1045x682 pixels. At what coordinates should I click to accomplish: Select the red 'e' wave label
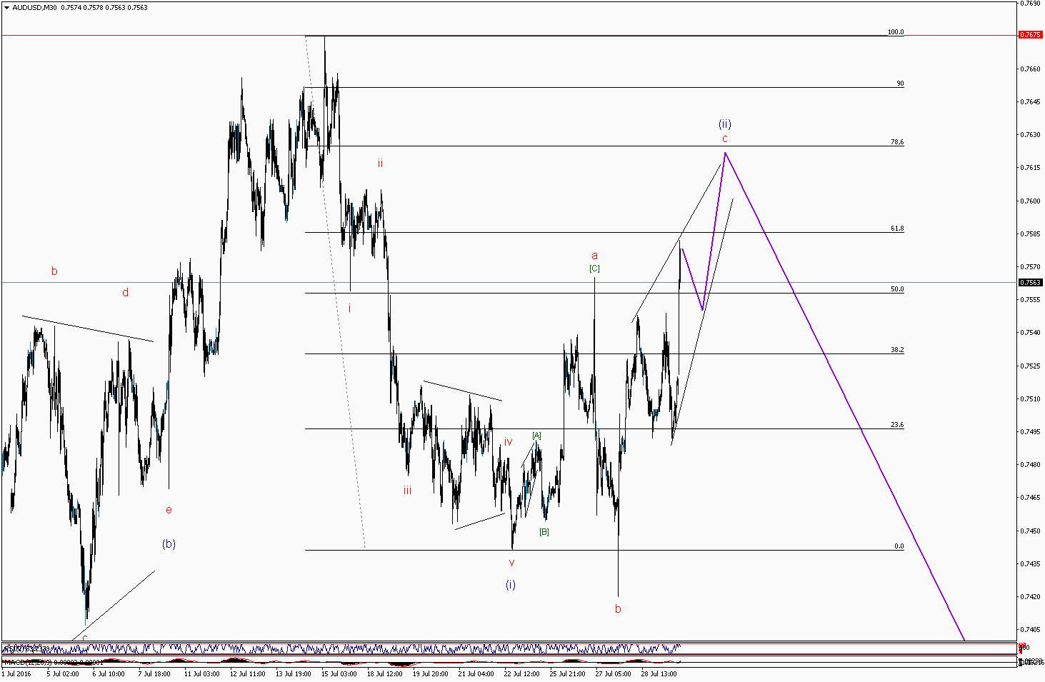click(169, 510)
